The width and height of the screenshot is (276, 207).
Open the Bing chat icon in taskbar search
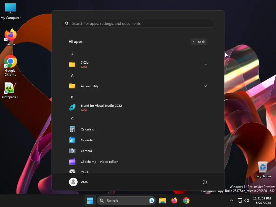(151, 201)
